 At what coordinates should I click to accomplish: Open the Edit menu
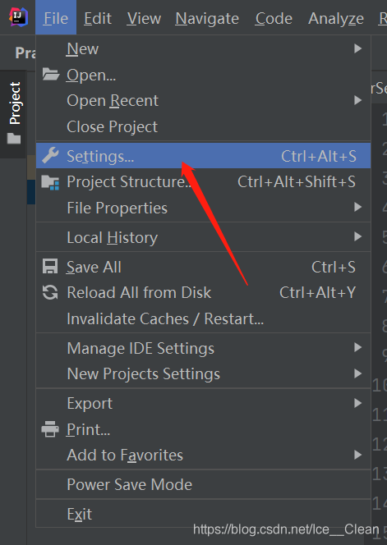coord(98,18)
